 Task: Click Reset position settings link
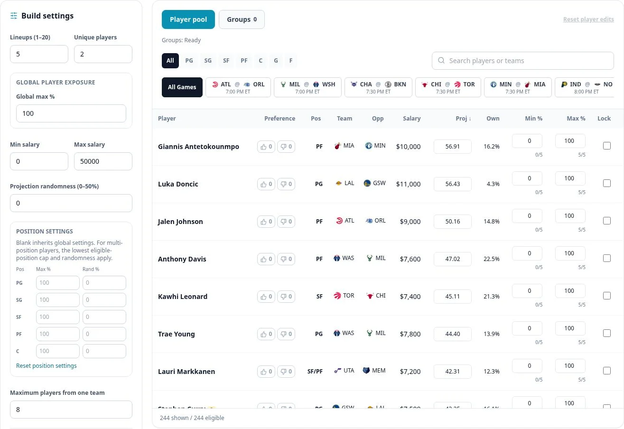coord(47,366)
